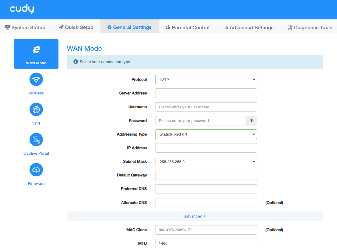Switch to the System Status tab
337x252 pixels.
25,28
